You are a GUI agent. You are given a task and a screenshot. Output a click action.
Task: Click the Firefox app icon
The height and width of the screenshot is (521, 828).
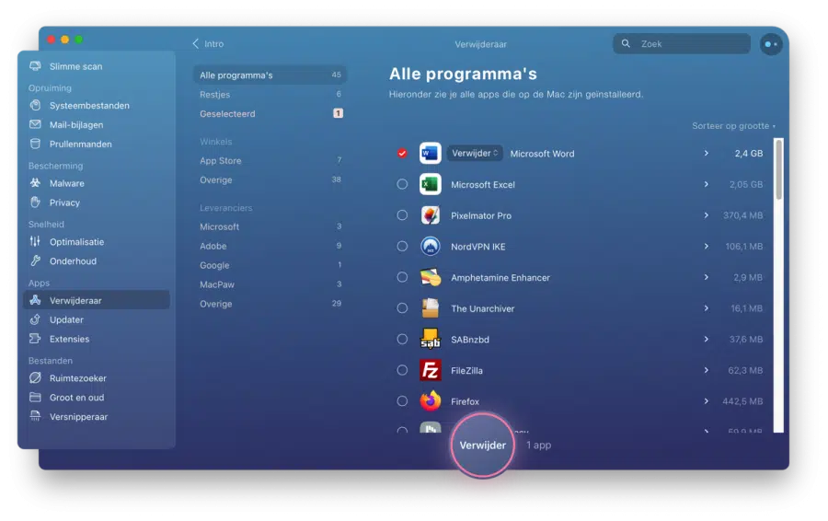(x=431, y=401)
